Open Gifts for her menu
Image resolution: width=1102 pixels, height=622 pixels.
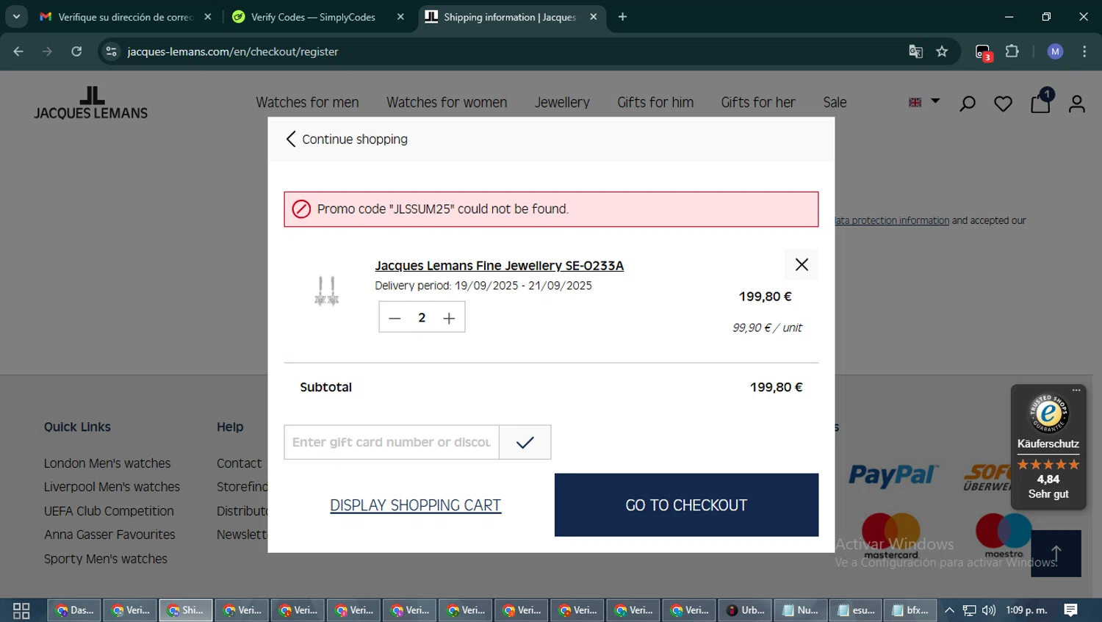[758, 103]
